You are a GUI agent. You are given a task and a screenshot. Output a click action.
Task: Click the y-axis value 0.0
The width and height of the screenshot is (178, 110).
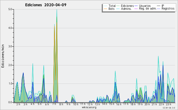(10, 102)
